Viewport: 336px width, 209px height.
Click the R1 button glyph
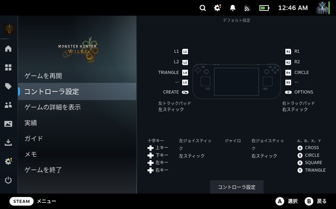coord(288,52)
